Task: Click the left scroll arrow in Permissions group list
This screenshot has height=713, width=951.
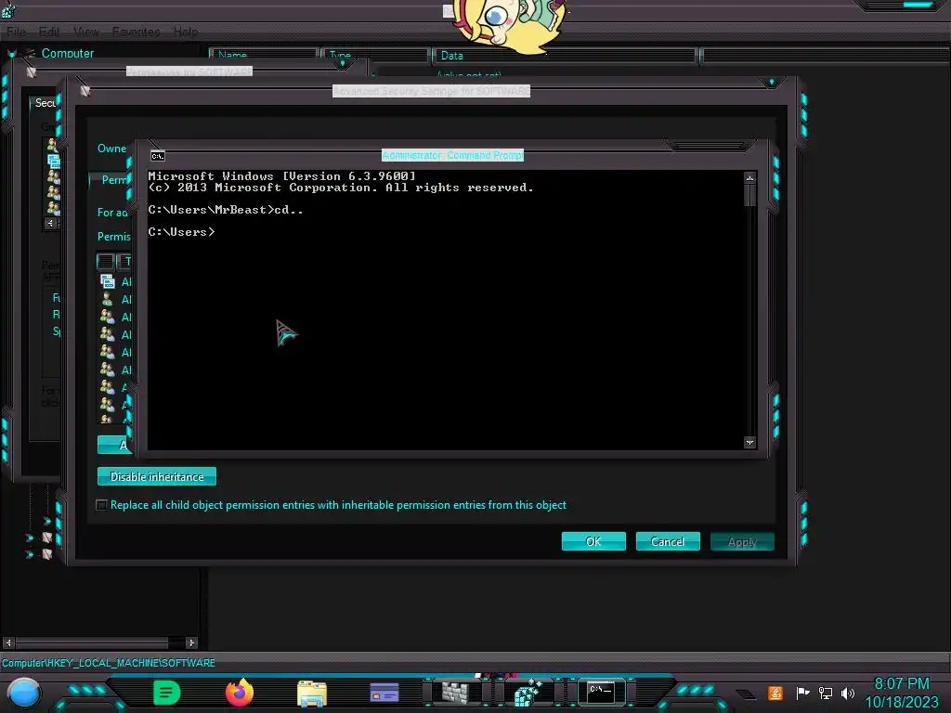Action: 51,223
